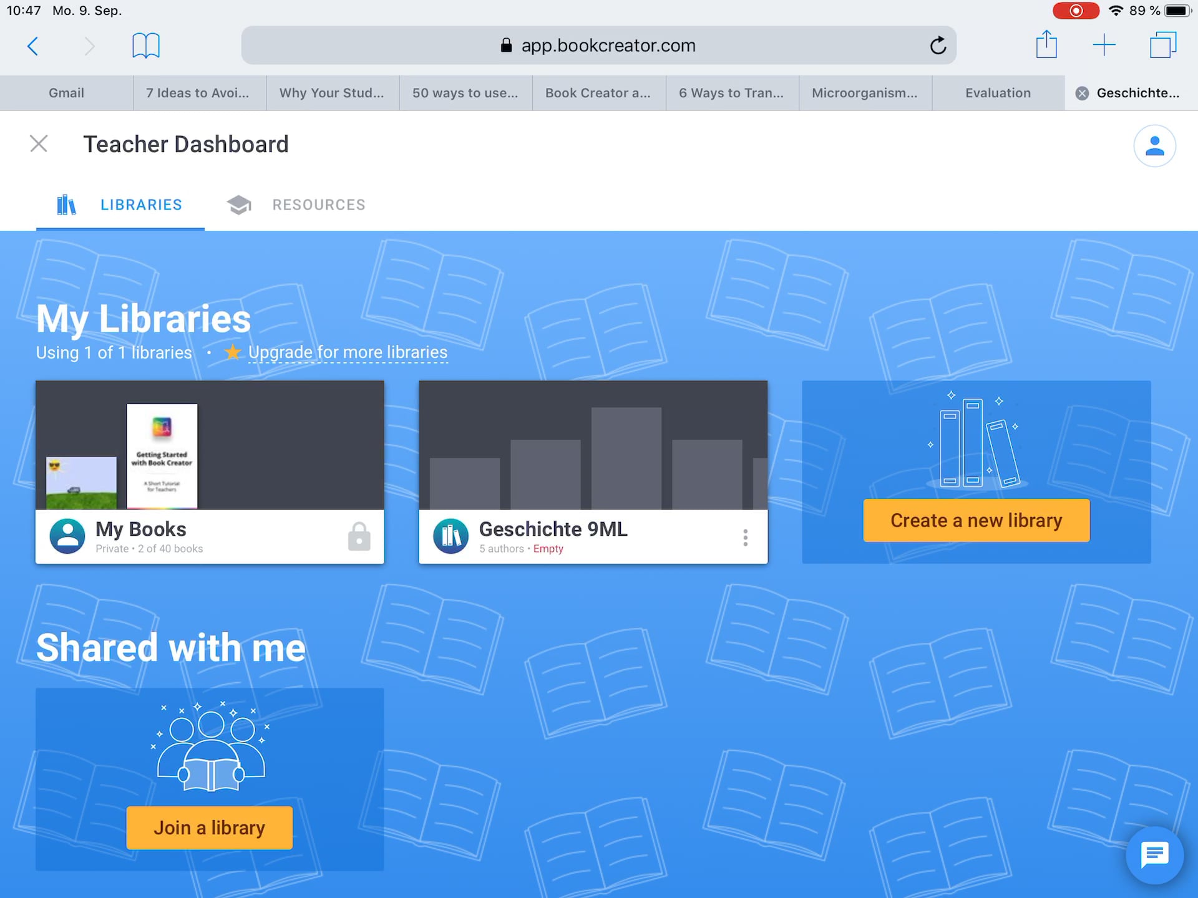Image resolution: width=1198 pixels, height=898 pixels.
Task: Click the red 'Empty' status label
Action: pos(548,549)
